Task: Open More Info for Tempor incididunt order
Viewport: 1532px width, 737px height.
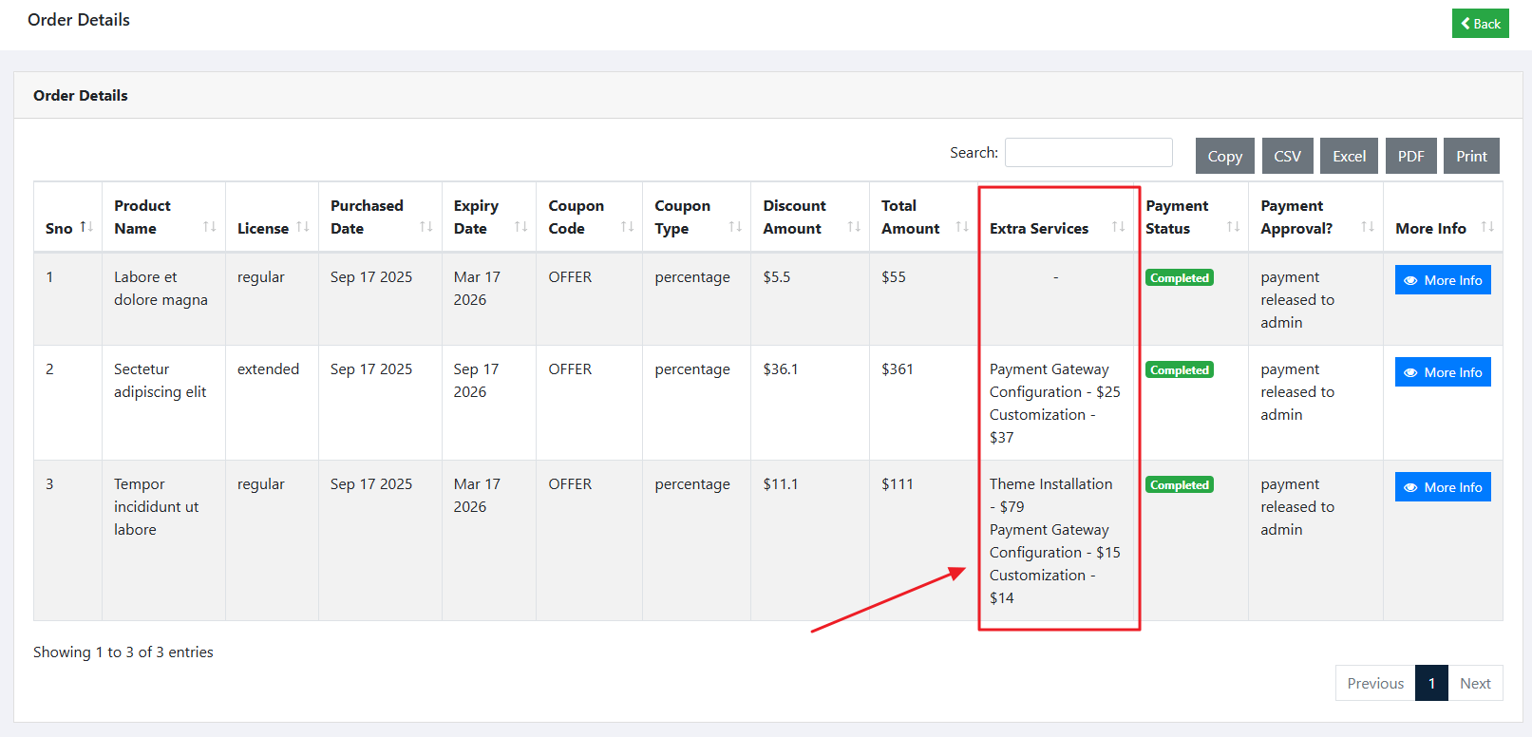Action: (x=1442, y=487)
